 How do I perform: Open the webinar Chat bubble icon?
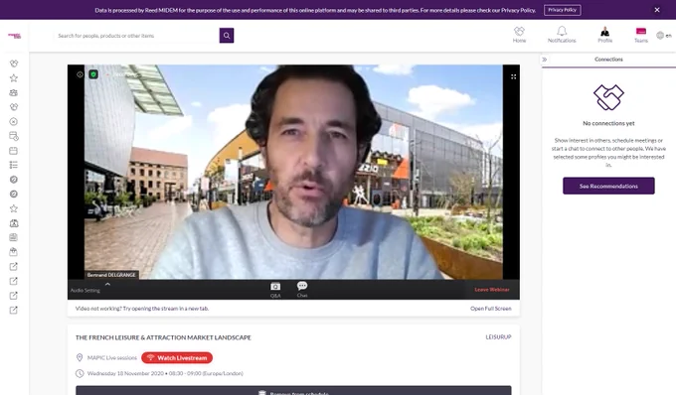(x=302, y=289)
